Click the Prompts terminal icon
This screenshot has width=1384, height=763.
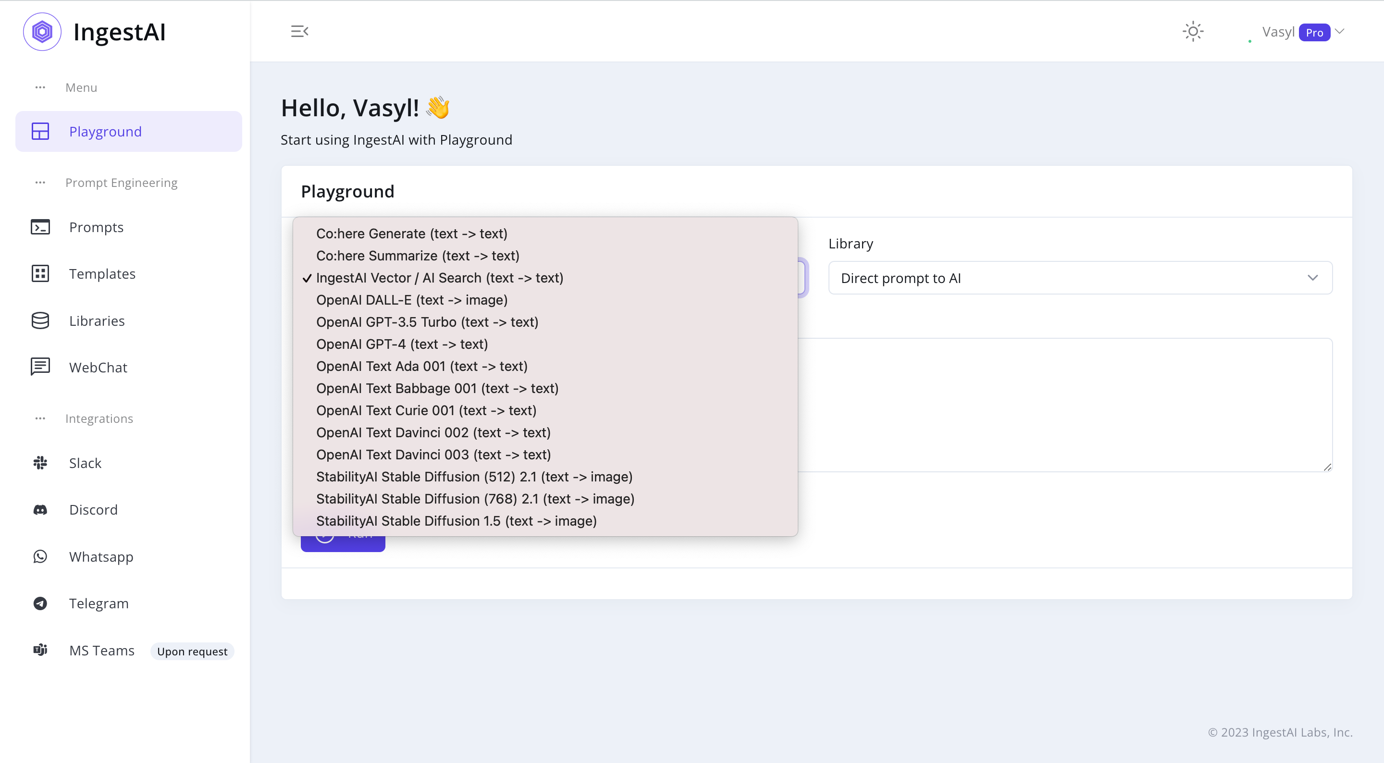[40, 227]
